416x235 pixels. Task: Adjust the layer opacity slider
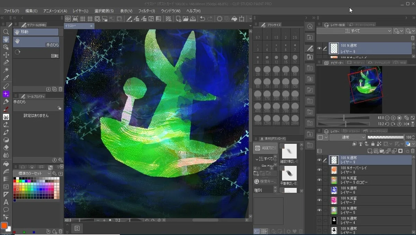[386, 137]
